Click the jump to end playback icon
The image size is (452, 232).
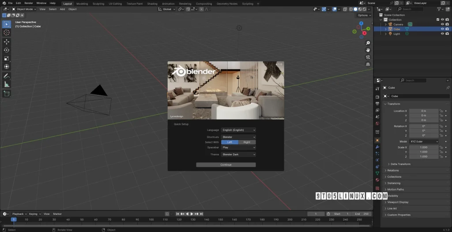point(201,214)
